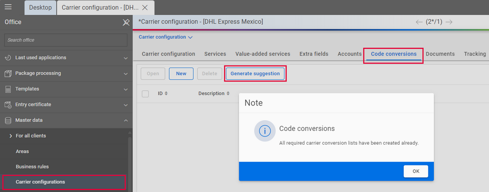Switch to the Desktop tab
This screenshot has height=192, width=489.
40,8
